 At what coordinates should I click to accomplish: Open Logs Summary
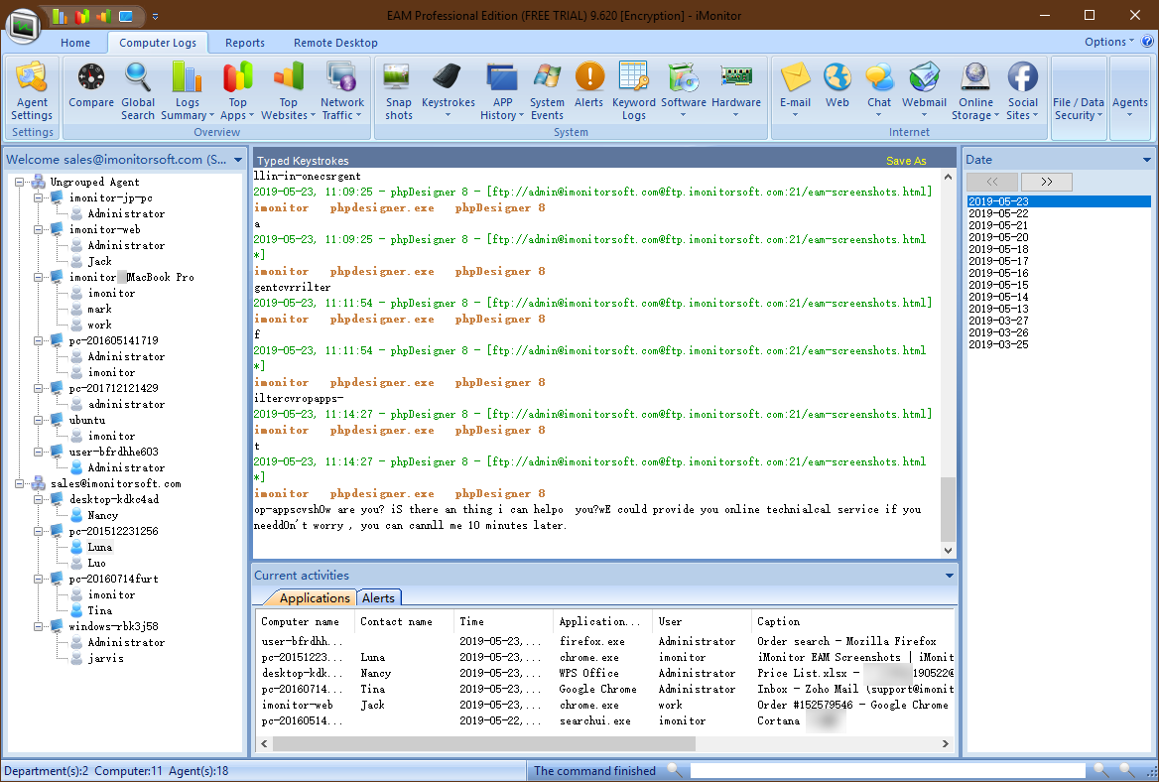pyautogui.click(x=187, y=92)
